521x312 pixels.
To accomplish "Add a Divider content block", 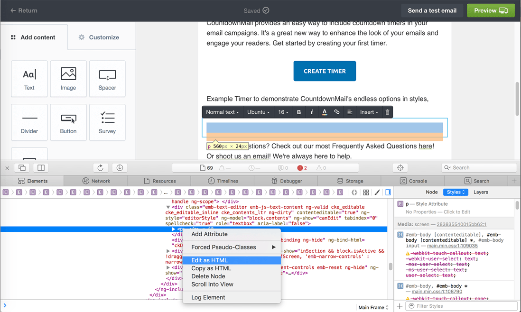I will pos(29,122).
